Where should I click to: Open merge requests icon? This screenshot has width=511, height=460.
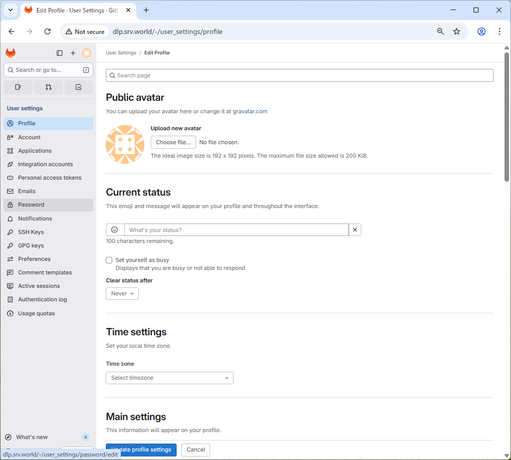48,87
